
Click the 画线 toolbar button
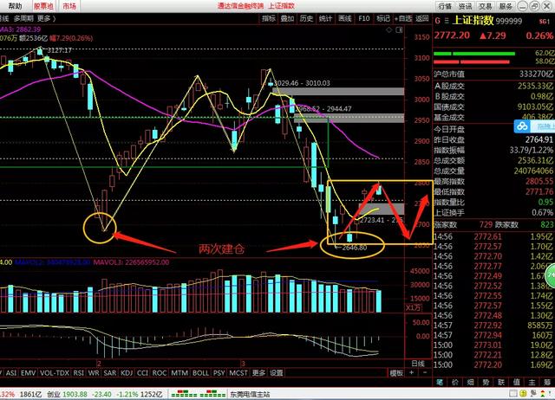click(x=345, y=18)
